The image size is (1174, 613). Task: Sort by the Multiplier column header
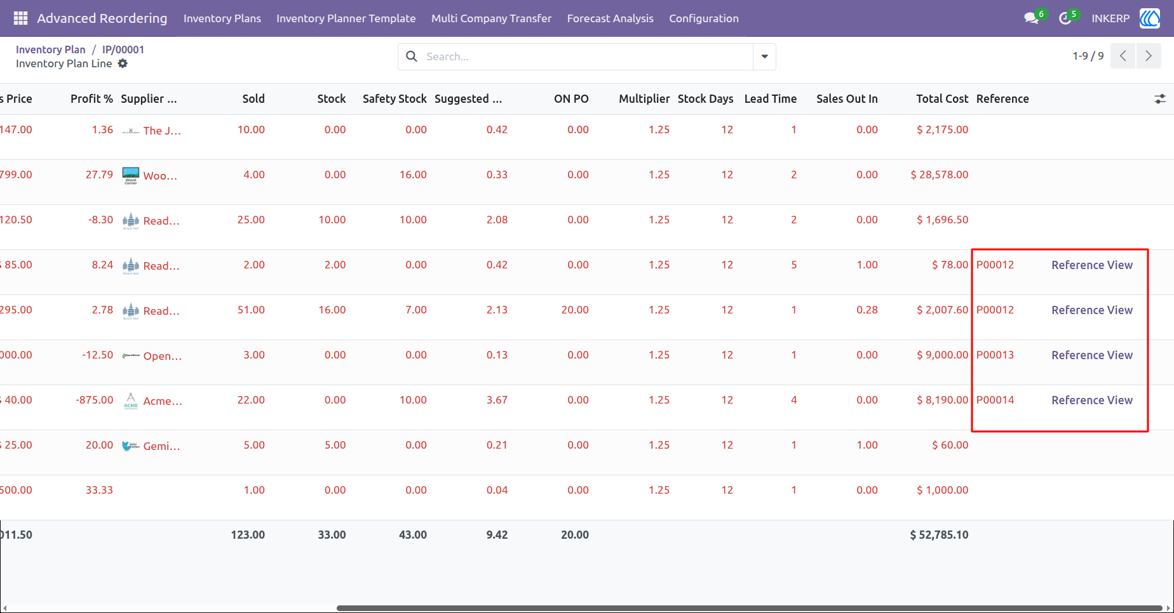pyautogui.click(x=644, y=99)
